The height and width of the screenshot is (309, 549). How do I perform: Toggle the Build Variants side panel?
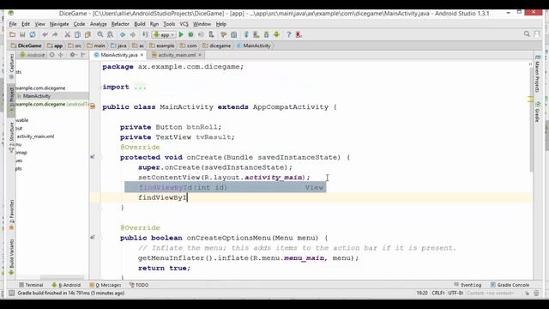(11, 257)
